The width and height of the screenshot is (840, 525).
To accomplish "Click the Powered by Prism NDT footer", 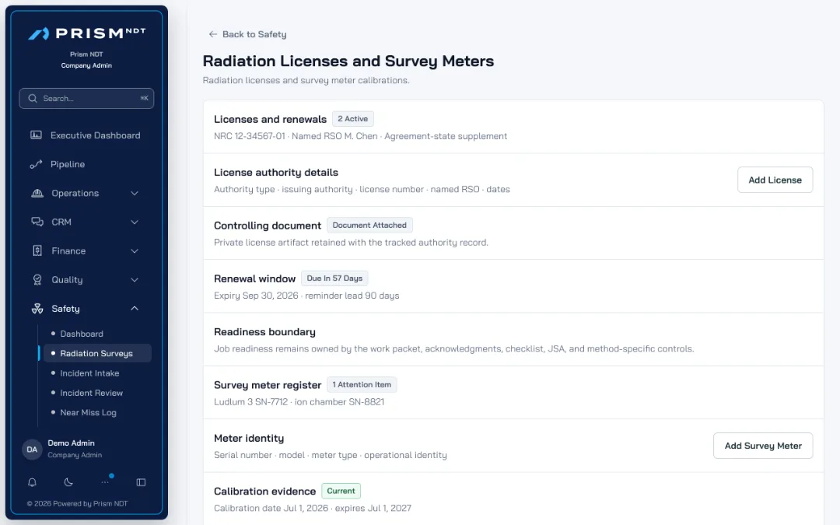I will pyautogui.click(x=77, y=503).
